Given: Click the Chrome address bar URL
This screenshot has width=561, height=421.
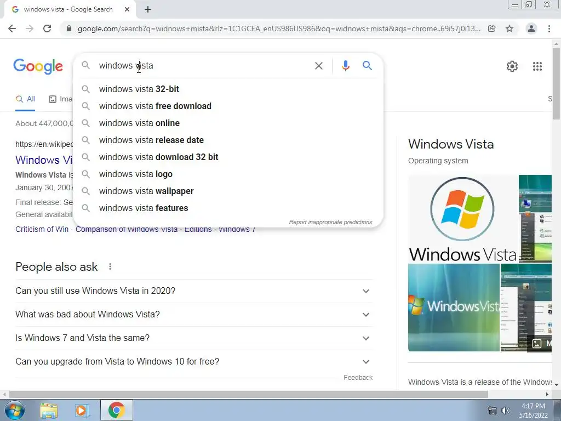Looking at the screenshot, I should pyautogui.click(x=279, y=29).
